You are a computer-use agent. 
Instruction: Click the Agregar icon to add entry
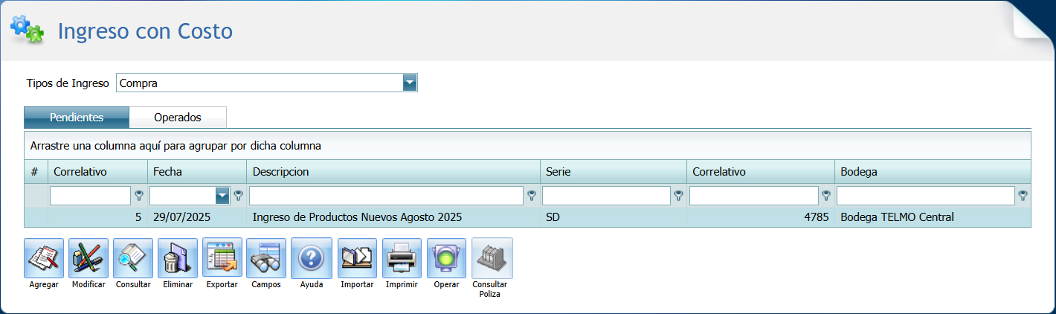point(44,258)
